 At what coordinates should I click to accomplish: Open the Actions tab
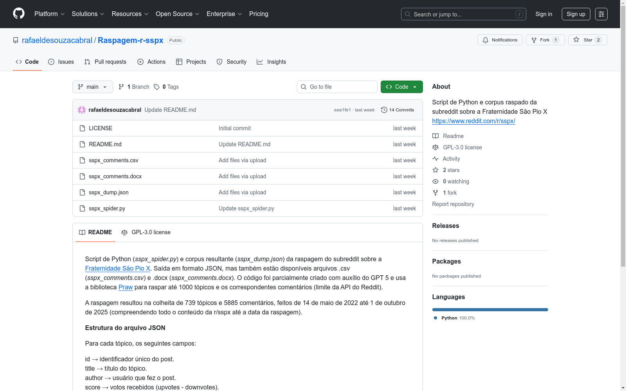tap(151, 62)
